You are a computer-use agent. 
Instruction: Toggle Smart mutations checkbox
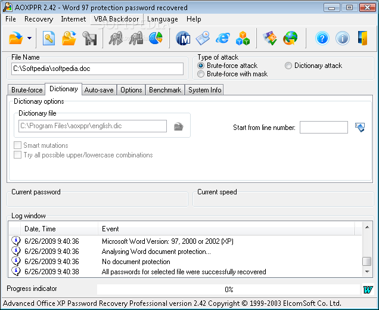17,145
